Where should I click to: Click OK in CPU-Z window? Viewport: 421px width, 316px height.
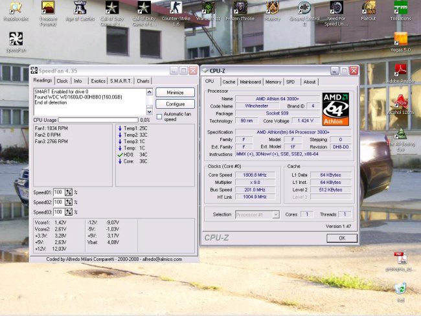342,238
